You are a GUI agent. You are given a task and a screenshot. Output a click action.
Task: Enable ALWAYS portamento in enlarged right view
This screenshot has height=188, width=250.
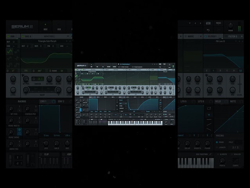pos(222,154)
